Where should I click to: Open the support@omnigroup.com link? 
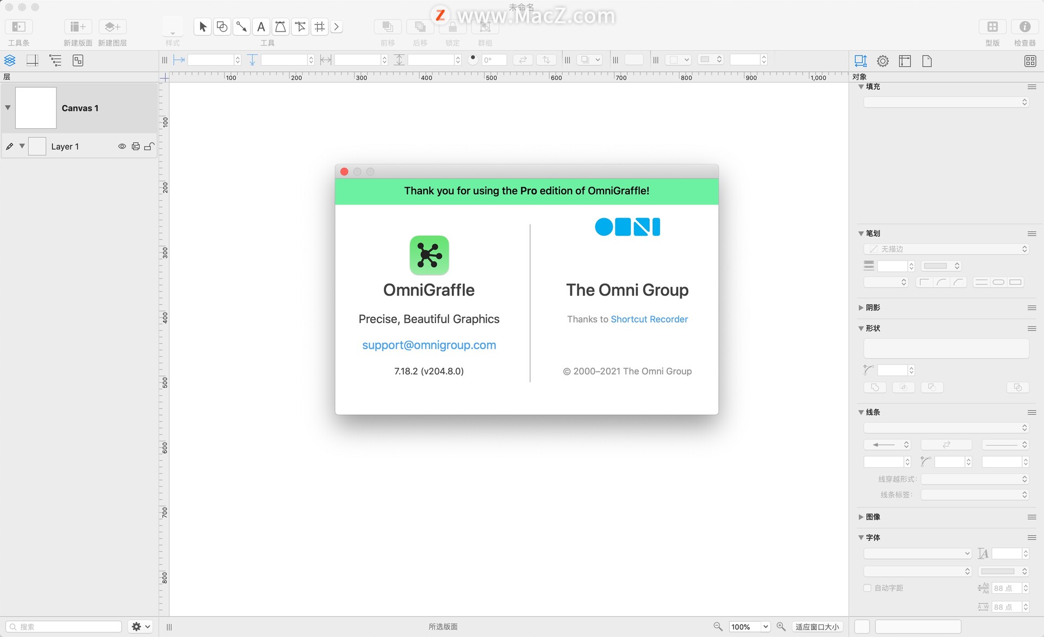click(x=429, y=345)
